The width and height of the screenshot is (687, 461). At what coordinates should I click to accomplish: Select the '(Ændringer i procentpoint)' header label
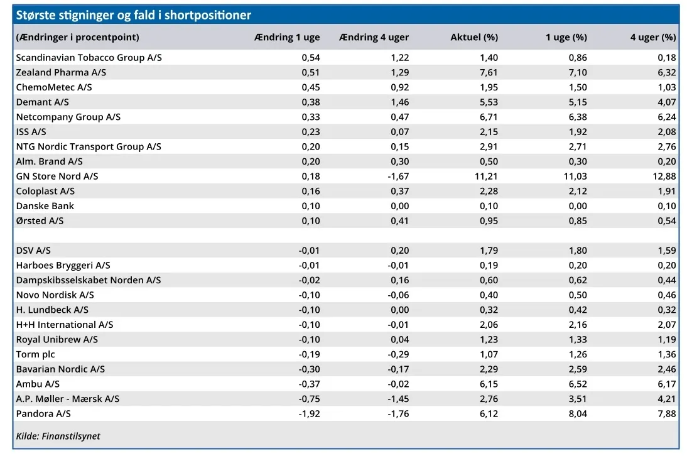tap(77, 37)
